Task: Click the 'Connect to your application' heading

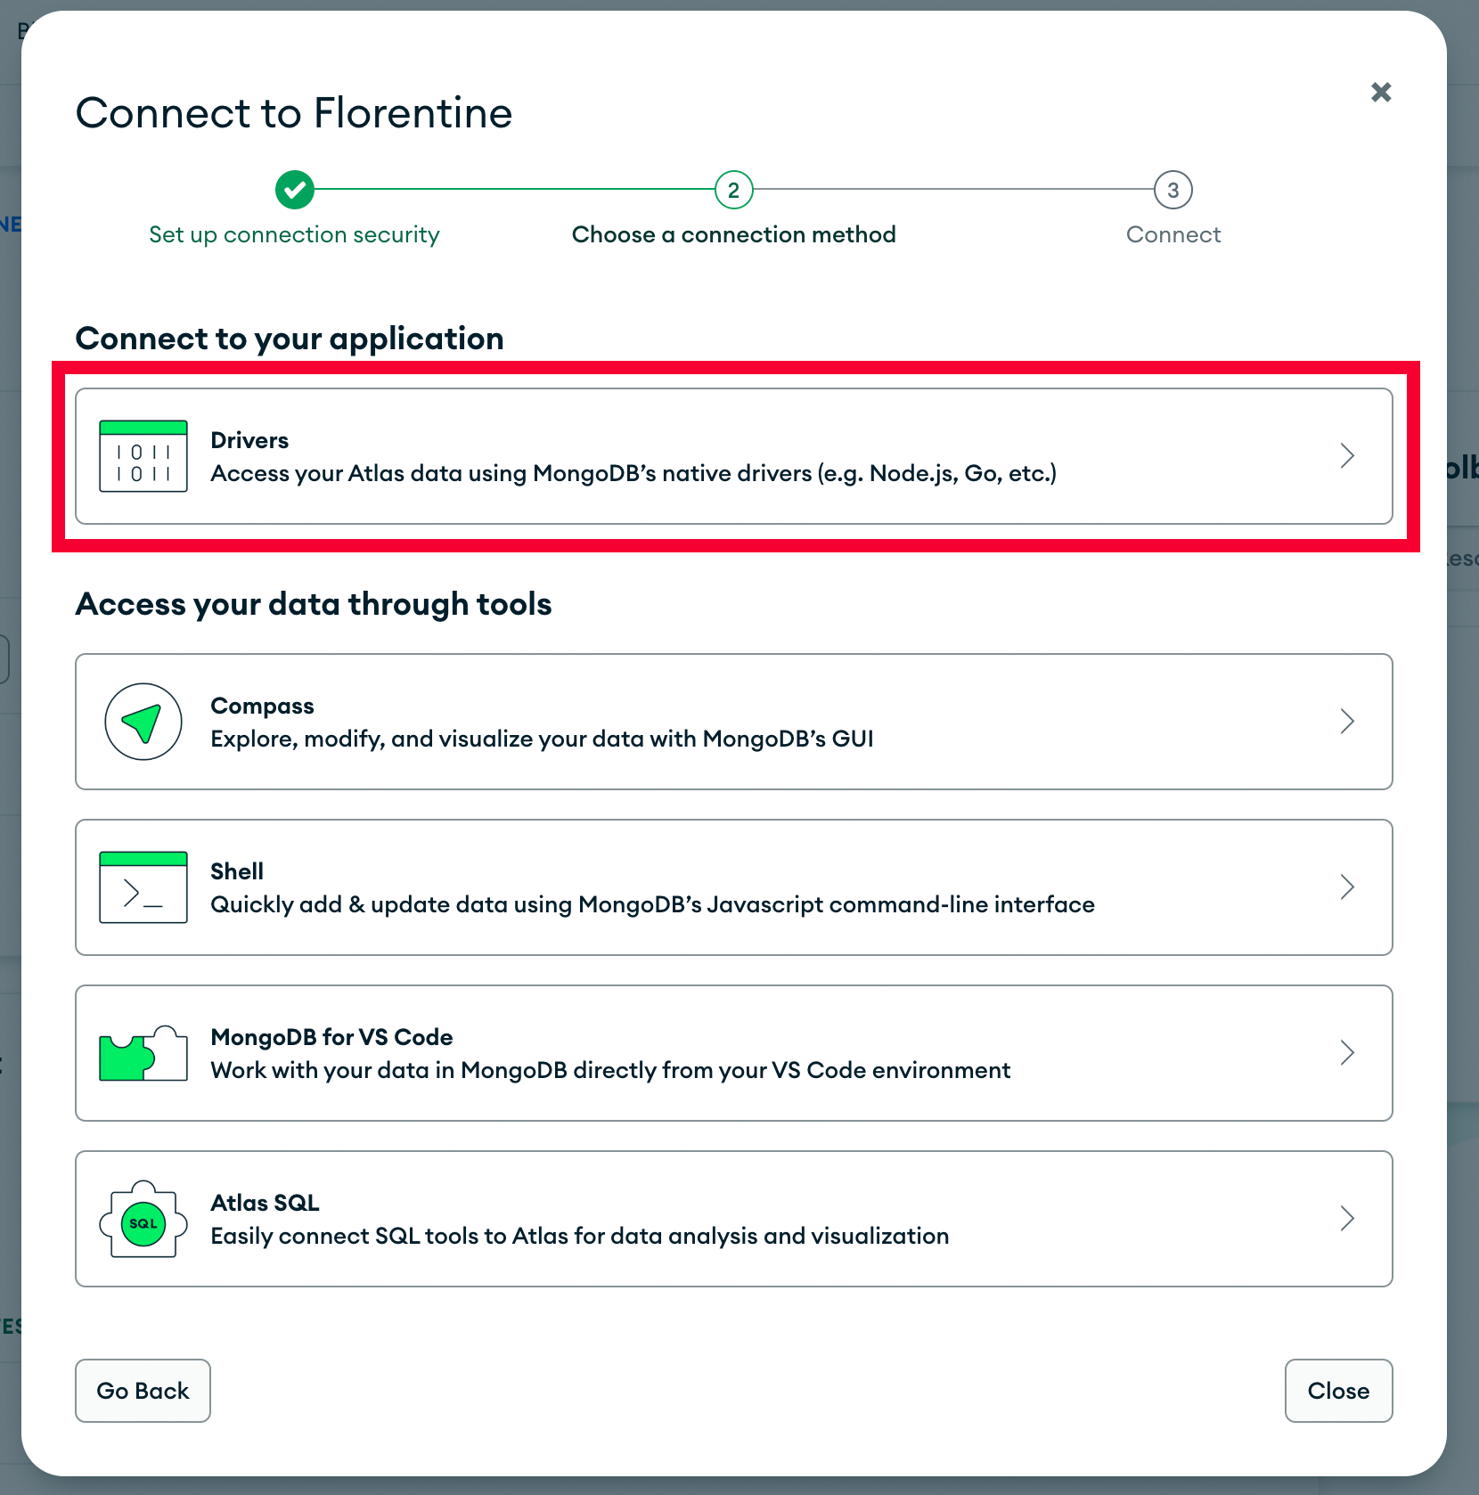Action: [290, 339]
